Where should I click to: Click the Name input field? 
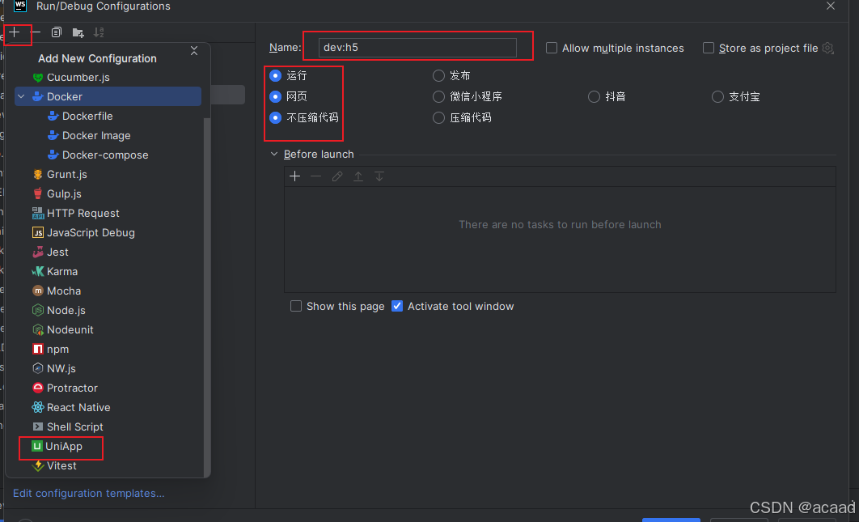[417, 48]
